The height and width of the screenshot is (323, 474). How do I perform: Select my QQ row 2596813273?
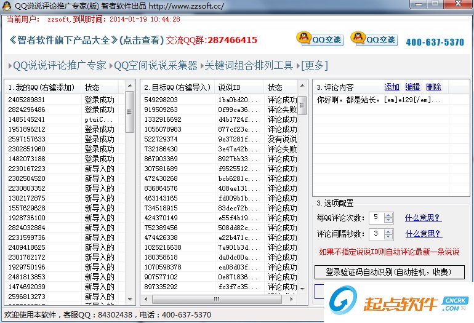[65, 297]
